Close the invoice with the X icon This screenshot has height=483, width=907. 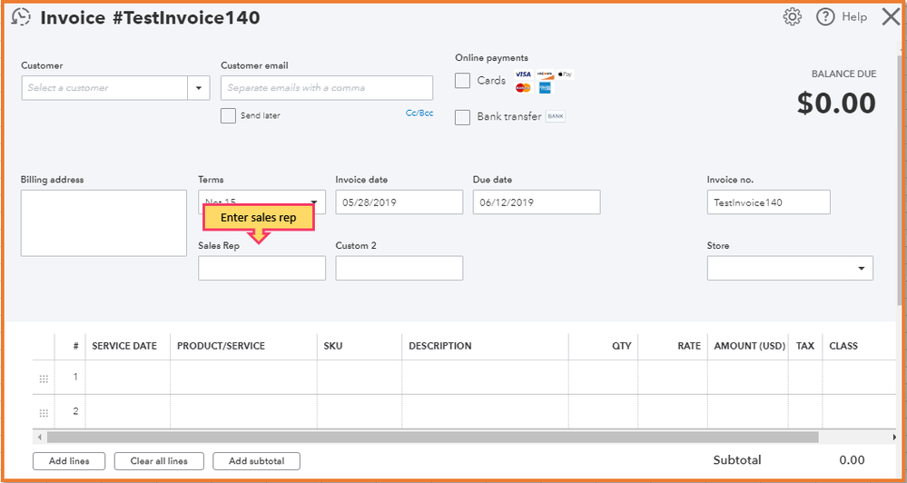(891, 17)
